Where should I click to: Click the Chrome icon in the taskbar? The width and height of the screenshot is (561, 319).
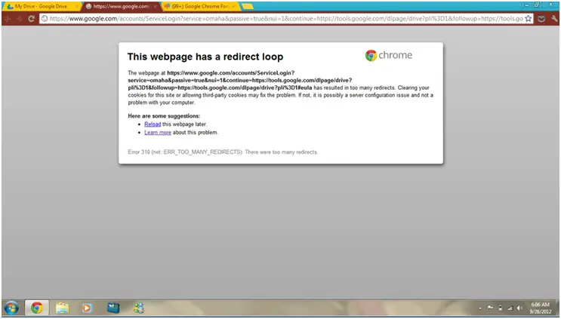click(x=36, y=308)
